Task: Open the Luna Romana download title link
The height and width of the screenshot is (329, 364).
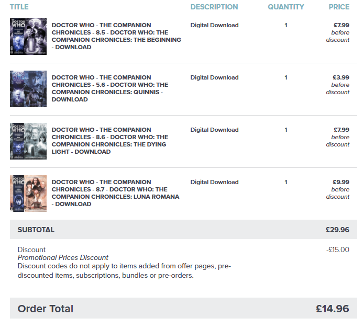Action: click(115, 193)
